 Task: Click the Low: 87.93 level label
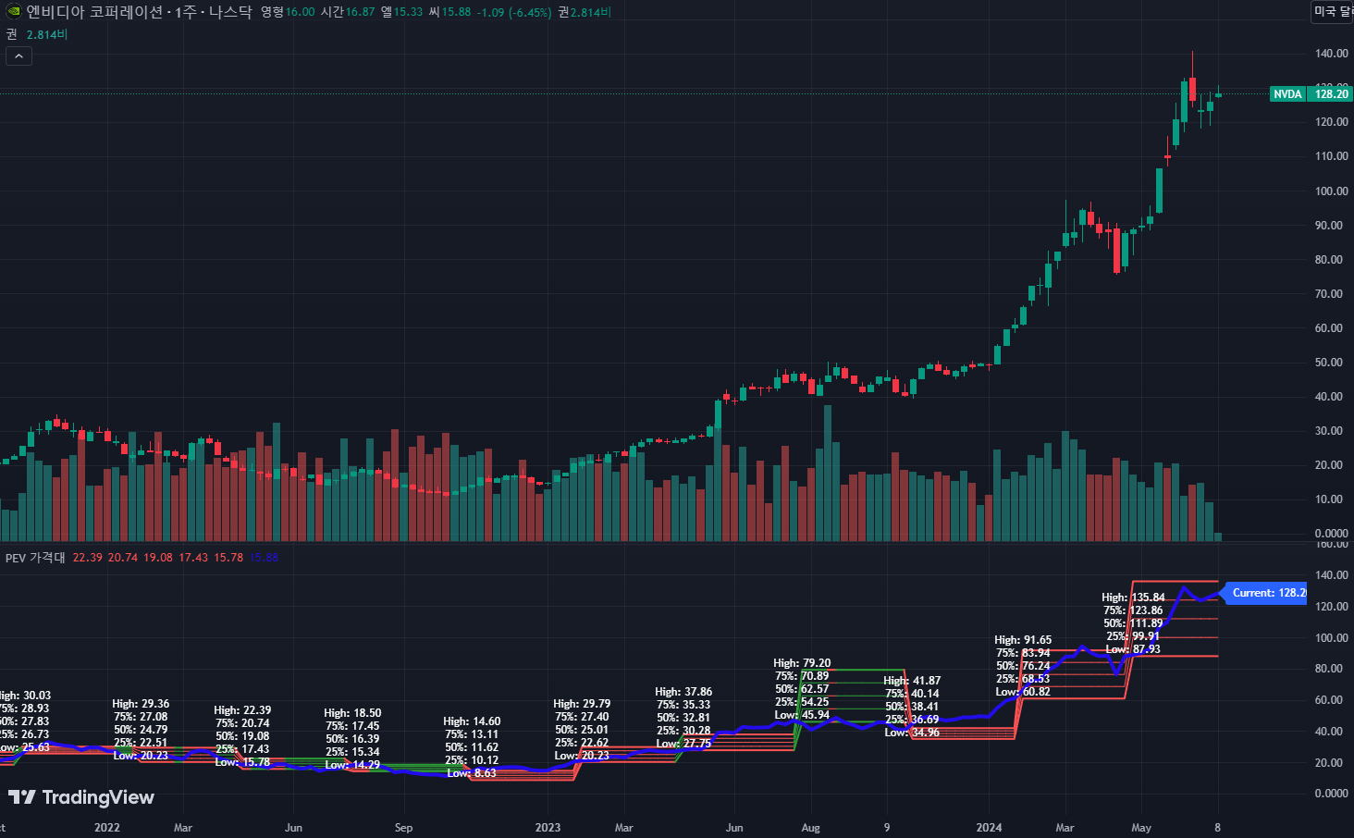(1133, 649)
